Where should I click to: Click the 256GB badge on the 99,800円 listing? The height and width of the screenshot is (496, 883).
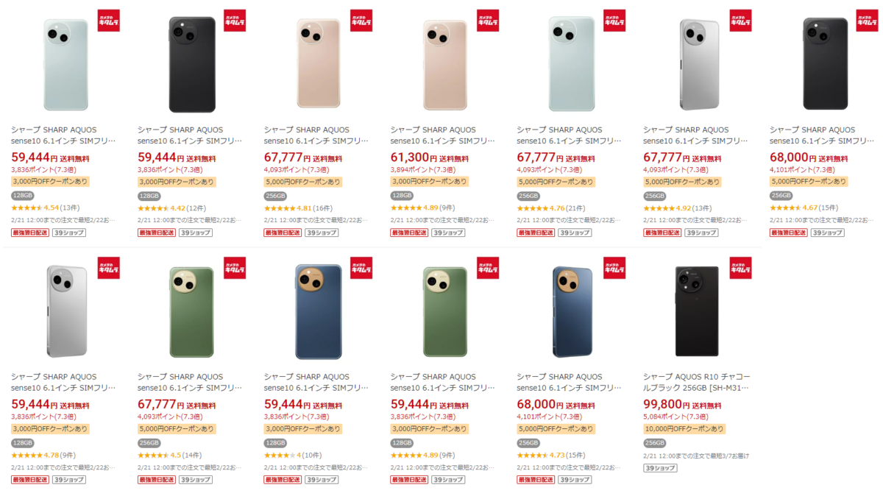pos(655,443)
